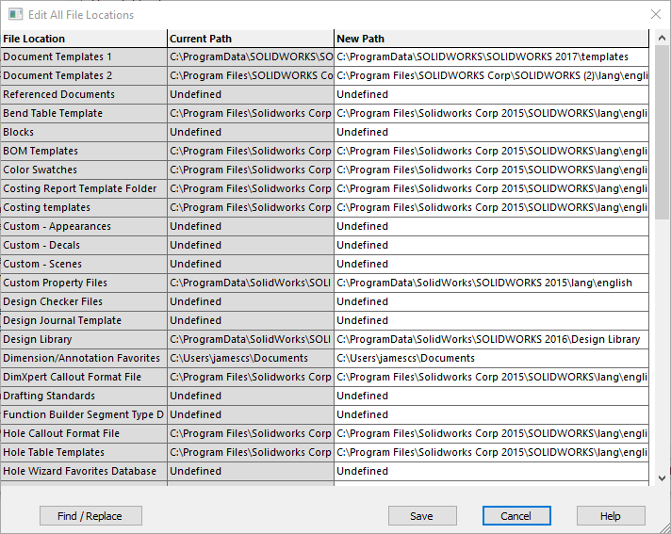Click the Save button

[x=422, y=515]
